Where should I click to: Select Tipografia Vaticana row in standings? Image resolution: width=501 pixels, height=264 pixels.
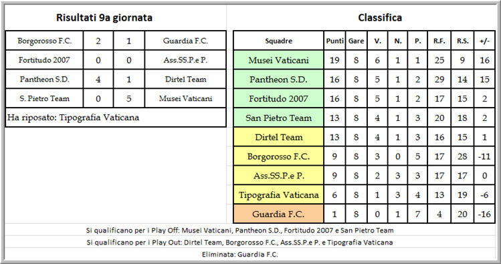coord(365,194)
